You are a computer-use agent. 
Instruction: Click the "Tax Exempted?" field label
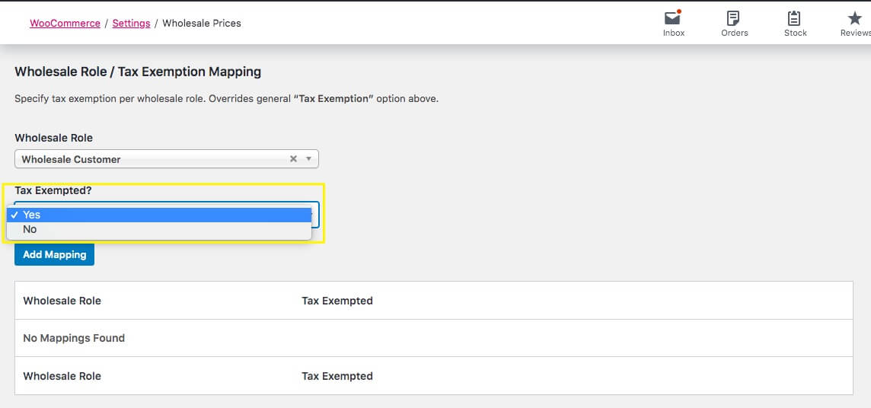(x=53, y=190)
